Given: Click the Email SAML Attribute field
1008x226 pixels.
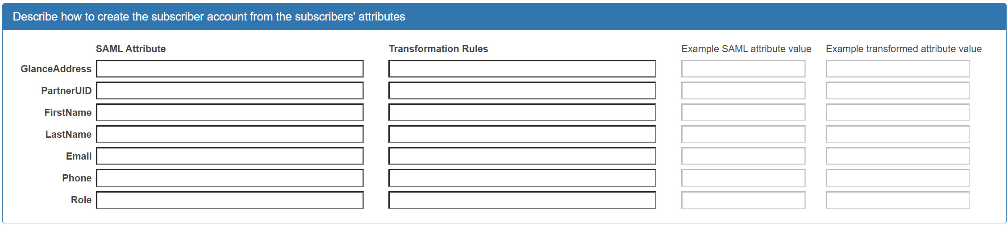Looking at the screenshot, I should coord(229,156).
